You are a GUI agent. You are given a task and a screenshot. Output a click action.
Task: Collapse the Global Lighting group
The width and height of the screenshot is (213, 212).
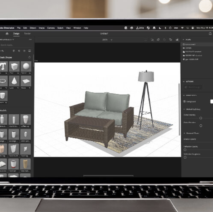point(184,109)
